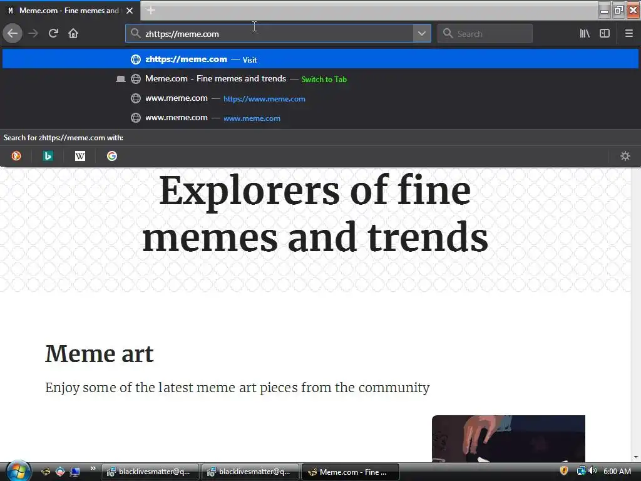
Task: Open second blacklivesmatter@q... taskbar window
Action: [250, 472]
